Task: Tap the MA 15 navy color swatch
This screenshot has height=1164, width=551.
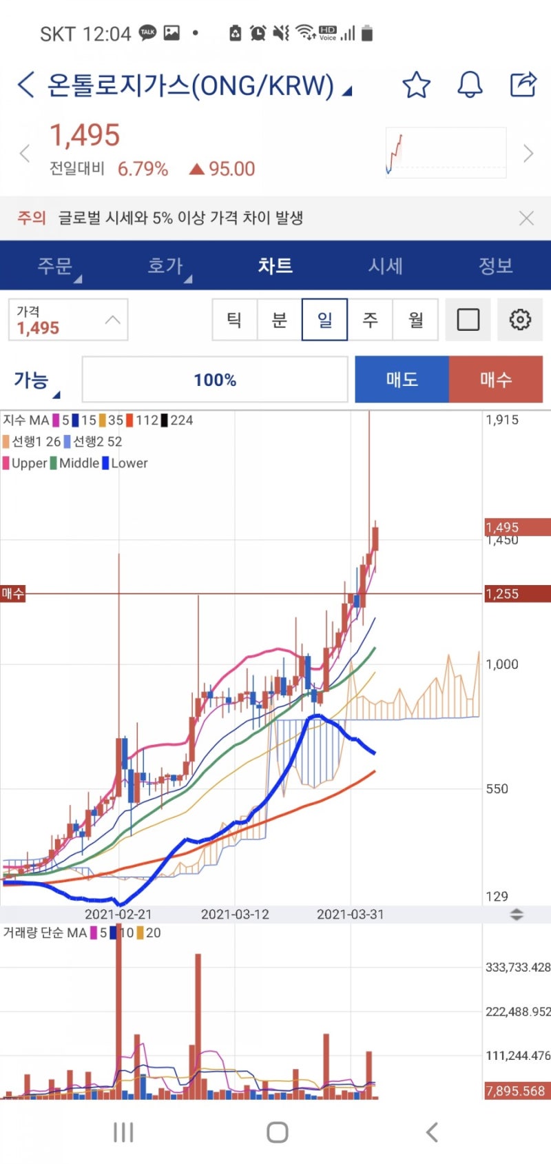Action: [75, 420]
